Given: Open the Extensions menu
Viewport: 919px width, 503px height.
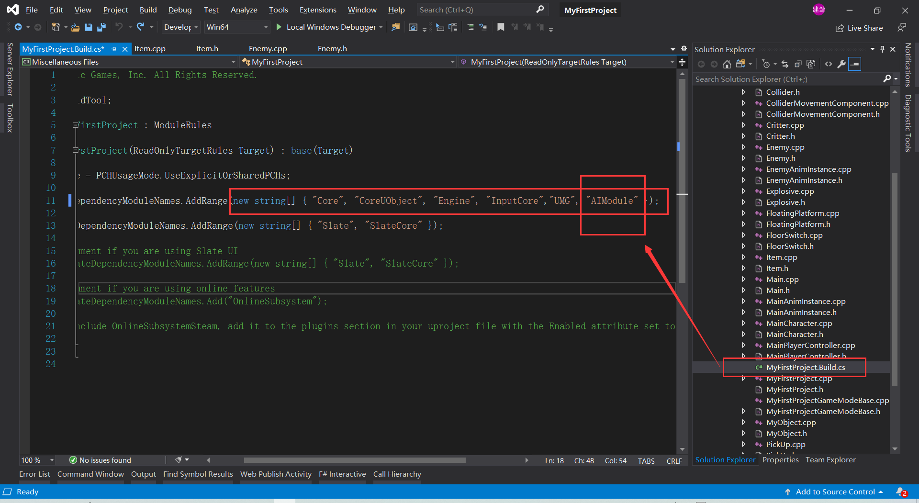Looking at the screenshot, I should click(x=317, y=10).
